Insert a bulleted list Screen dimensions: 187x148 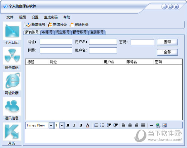[102, 125]
